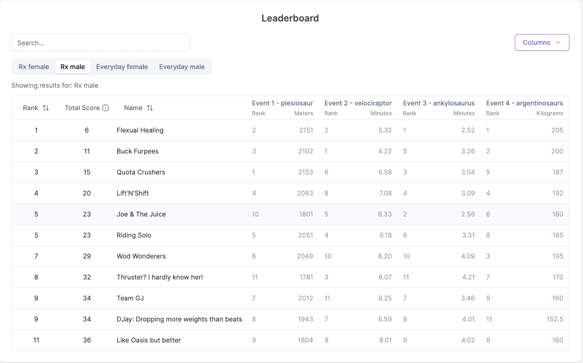
Task: Sort names using the Name arrows icon
Action: pyautogui.click(x=150, y=108)
